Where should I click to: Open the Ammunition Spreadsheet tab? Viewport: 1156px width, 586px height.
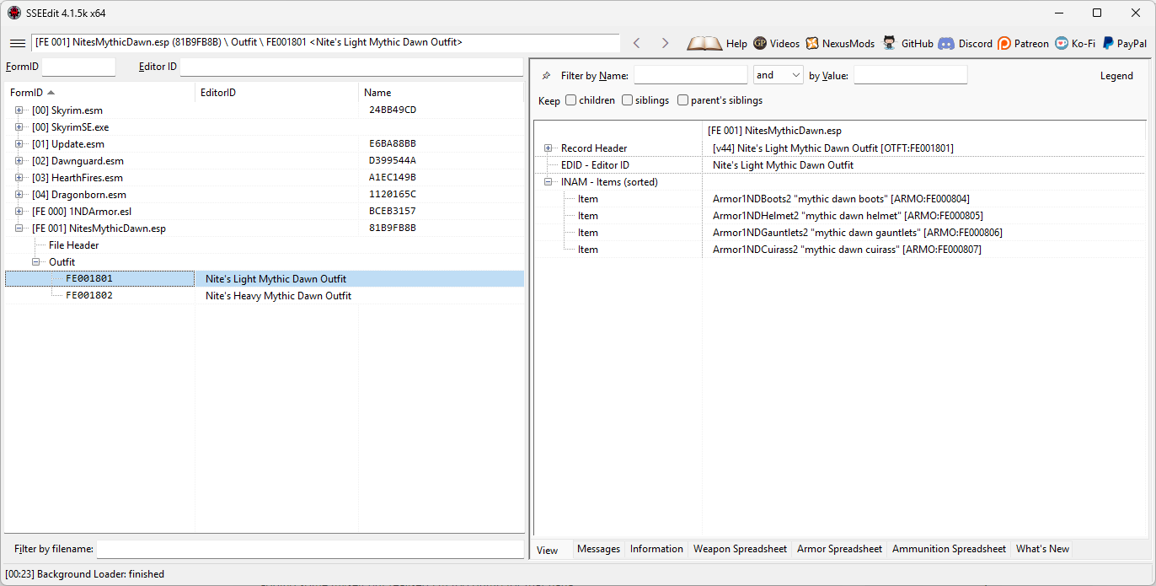949,549
